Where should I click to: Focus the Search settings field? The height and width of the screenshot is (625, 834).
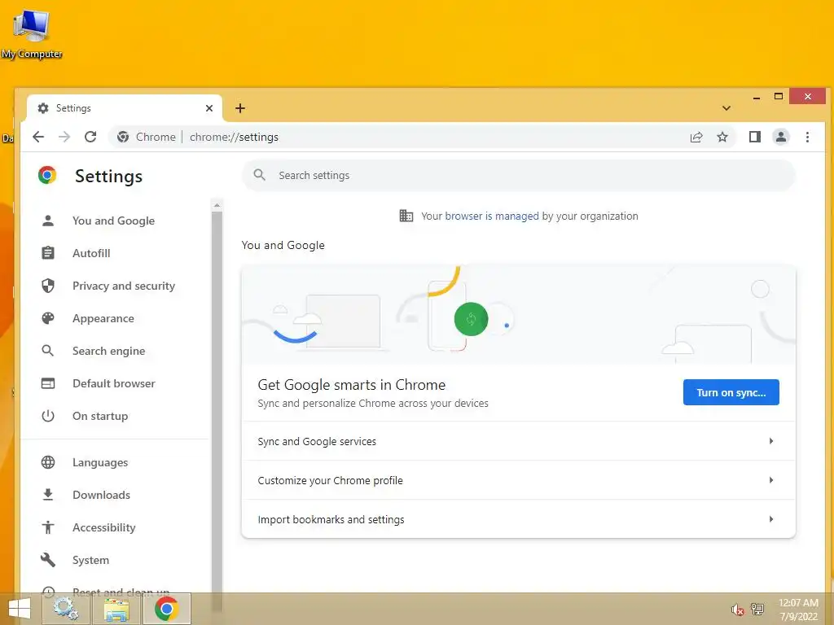coord(519,176)
